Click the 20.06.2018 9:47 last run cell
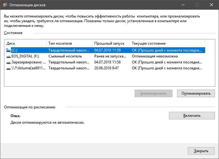 point(107,68)
